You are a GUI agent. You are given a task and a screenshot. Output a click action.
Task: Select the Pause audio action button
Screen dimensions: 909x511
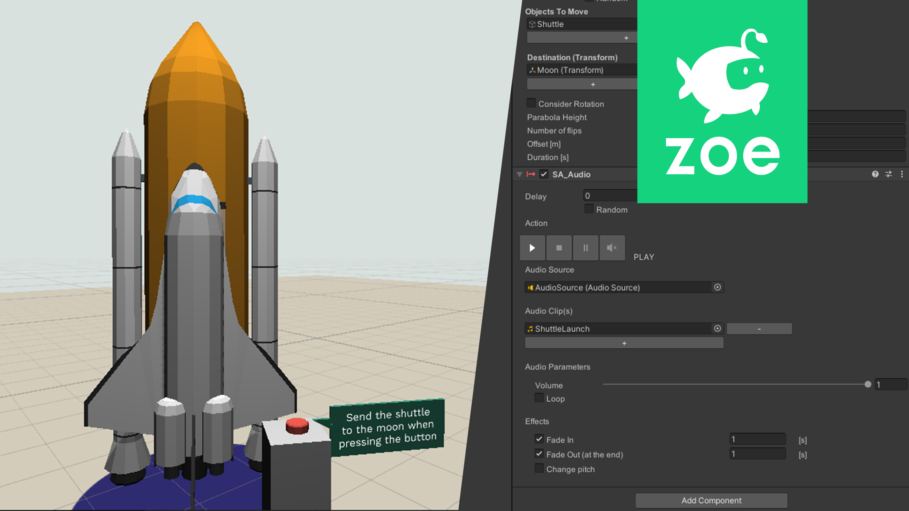coord(586,248)
